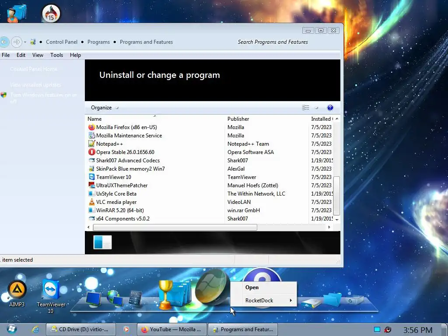
Task: Select win.rar GmbH publisher cell
Action: click(244, 210)
